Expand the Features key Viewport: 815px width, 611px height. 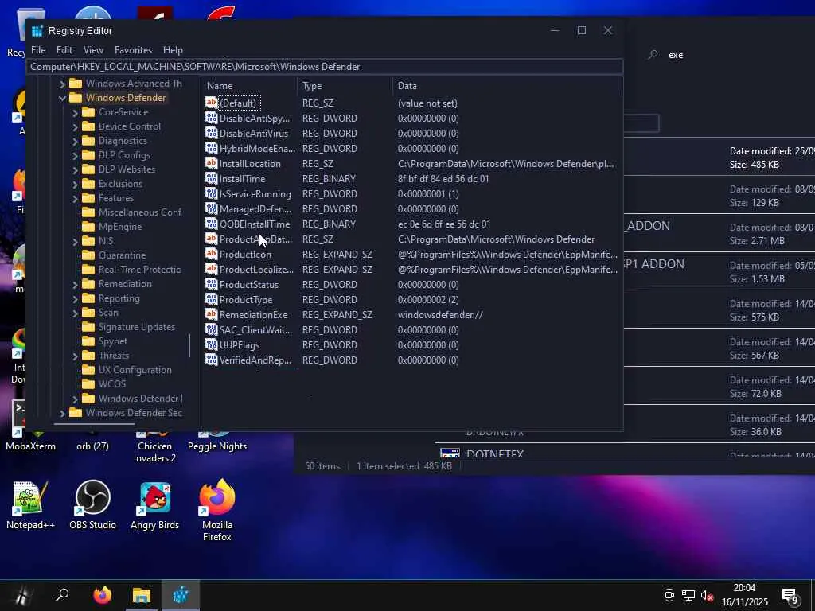click(x=75, y=198)
